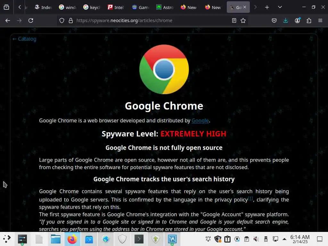Click the Google Chrome logo image
328x246 pixels.
pos(164,69)
